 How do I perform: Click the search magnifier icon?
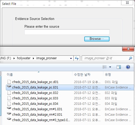pyautogui.click(x=130, y=58)
